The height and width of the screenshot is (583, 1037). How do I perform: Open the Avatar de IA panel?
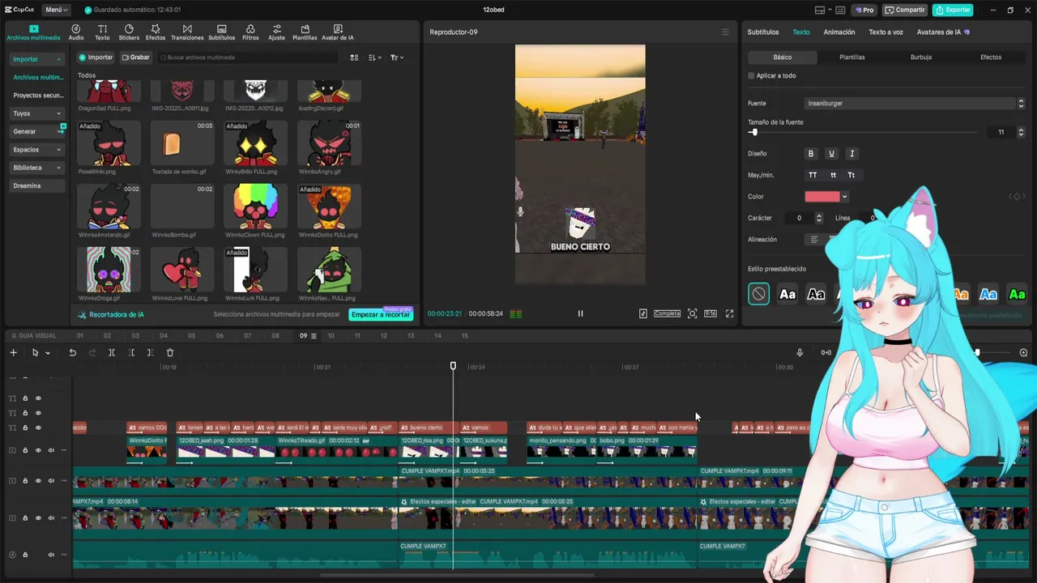pyautogui.click(x=337, y=32)
